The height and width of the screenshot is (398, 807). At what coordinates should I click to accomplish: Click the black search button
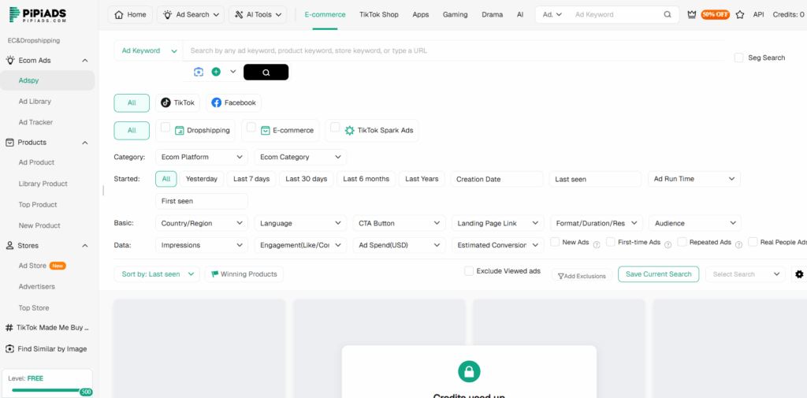point(266,72)
